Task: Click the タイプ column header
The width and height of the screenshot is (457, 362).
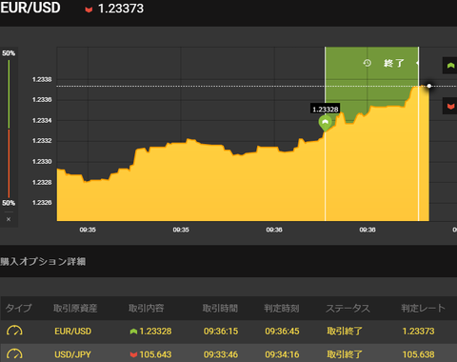Action: point(19,308)
